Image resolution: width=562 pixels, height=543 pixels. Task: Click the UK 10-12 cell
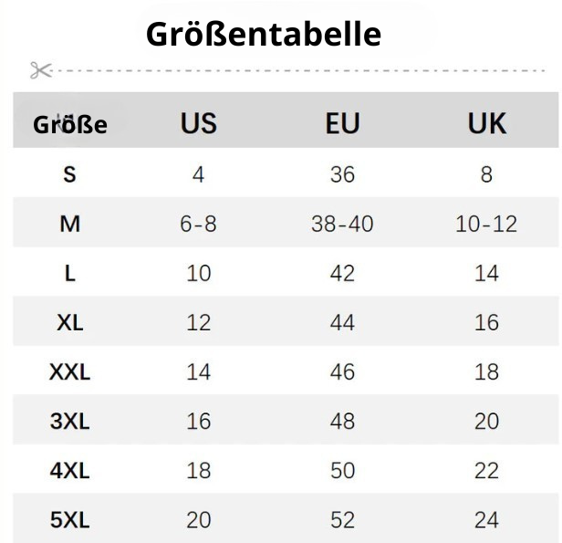click(486, 223)
